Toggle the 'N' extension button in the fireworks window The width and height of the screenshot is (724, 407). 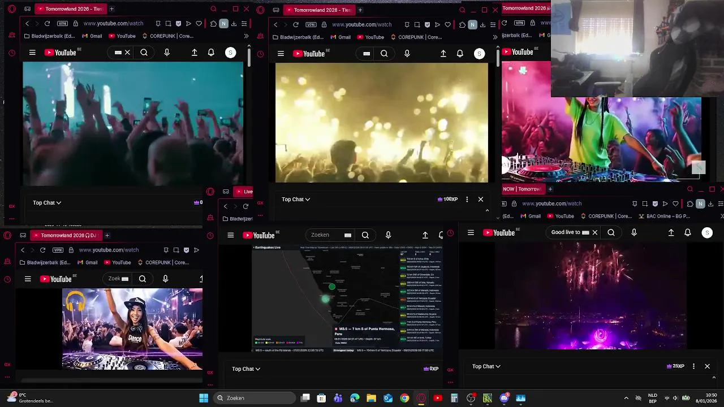click(700, 203)
